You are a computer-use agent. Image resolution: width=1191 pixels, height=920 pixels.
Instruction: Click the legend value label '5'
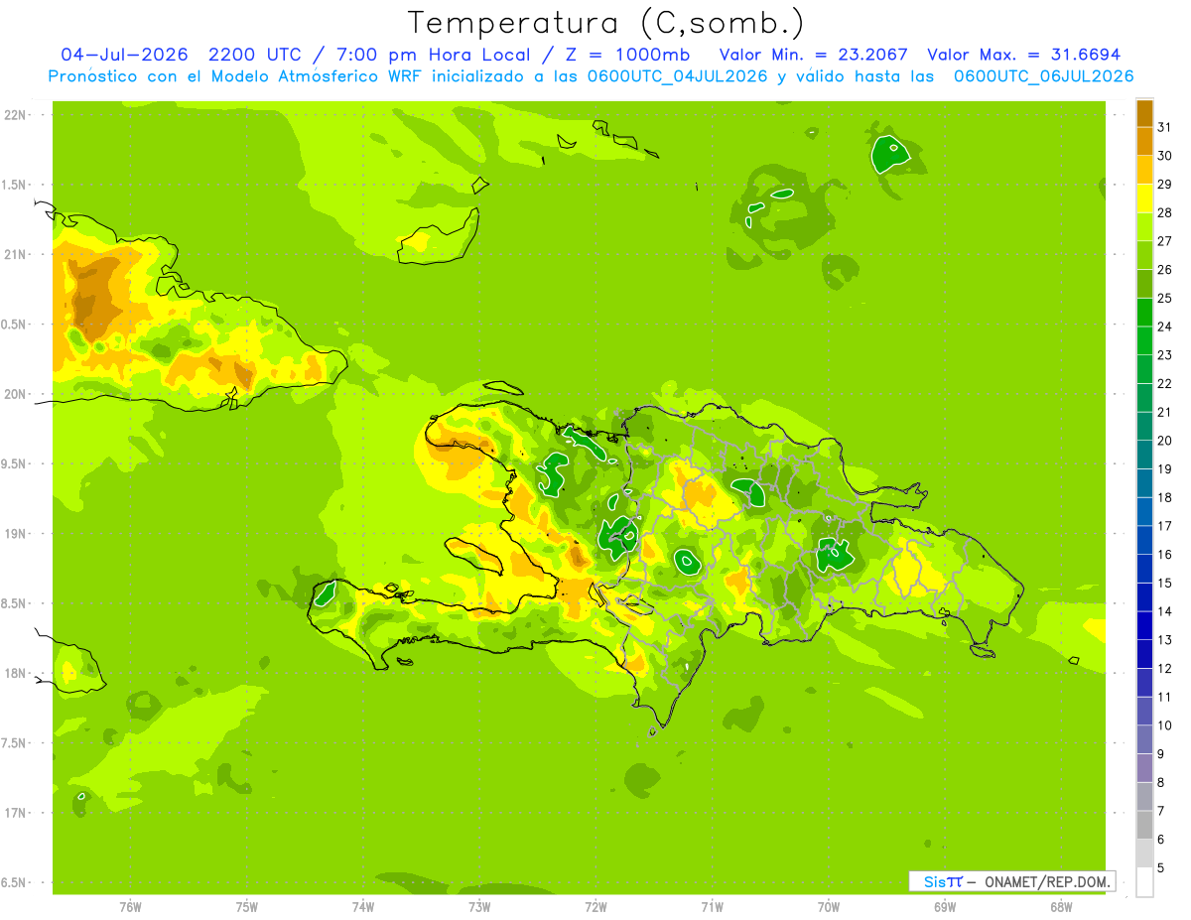click(1161, 867)
